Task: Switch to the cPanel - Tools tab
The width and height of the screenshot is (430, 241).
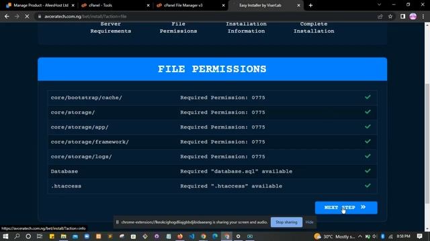Action: [x=100, y=5]
